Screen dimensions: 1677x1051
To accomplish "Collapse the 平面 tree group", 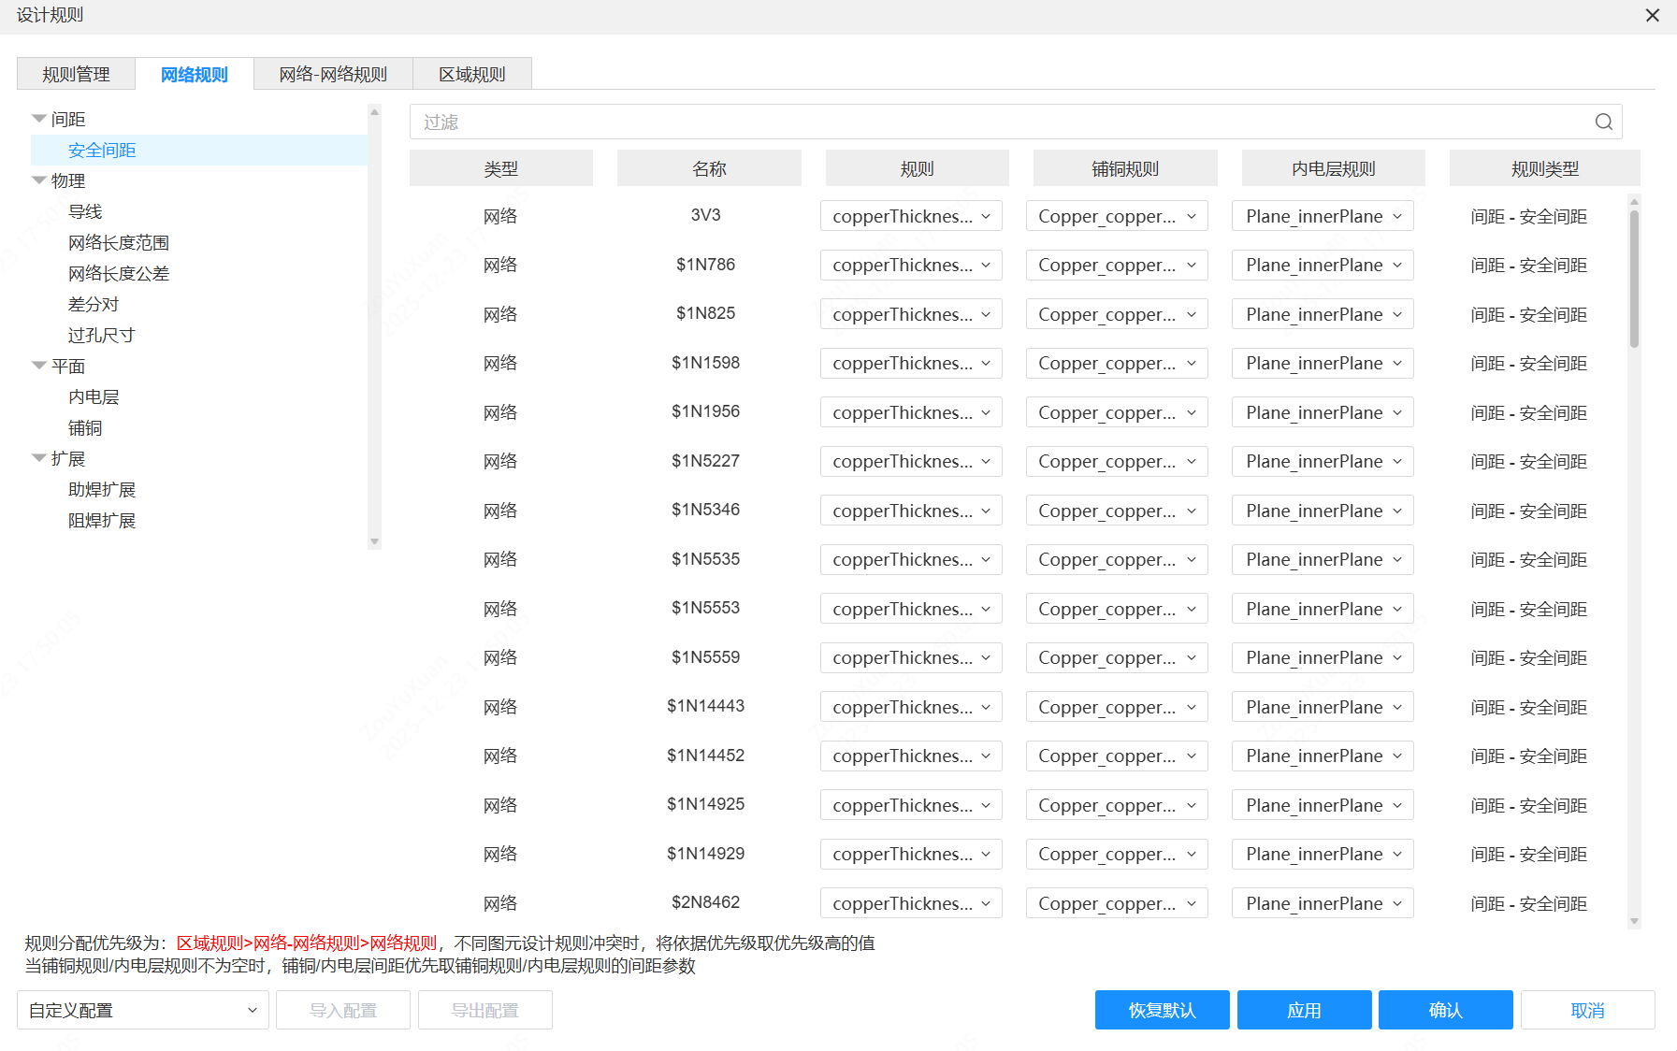I will (x=39, y=366).
